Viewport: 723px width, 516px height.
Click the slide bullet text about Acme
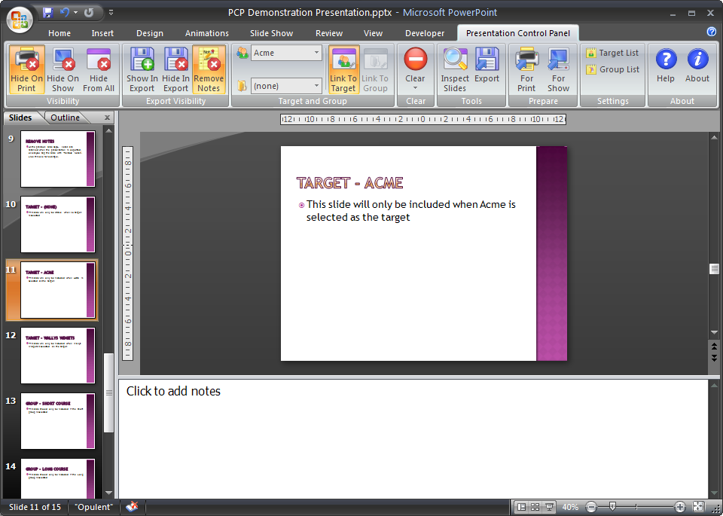[411, 211]
